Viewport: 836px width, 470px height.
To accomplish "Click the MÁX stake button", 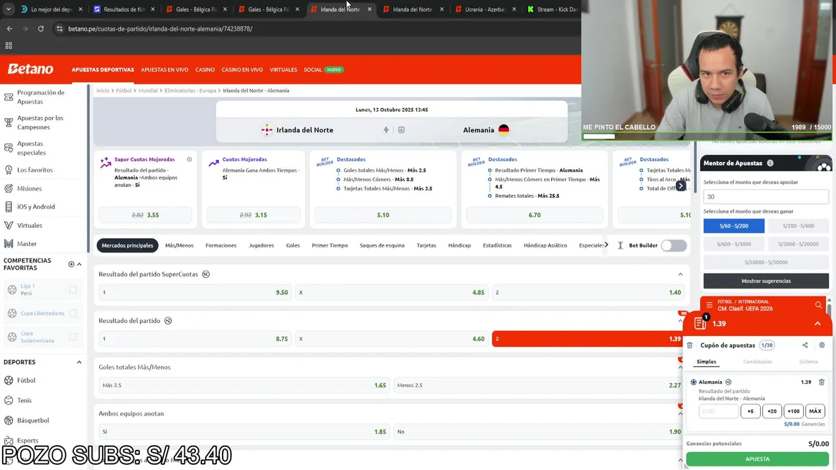I will (x=815, y=411).
